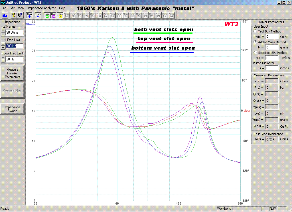The height and width of the screenshot is (212, 292).
Task: Click the V(as) measured value field
Action: (272, 127)
